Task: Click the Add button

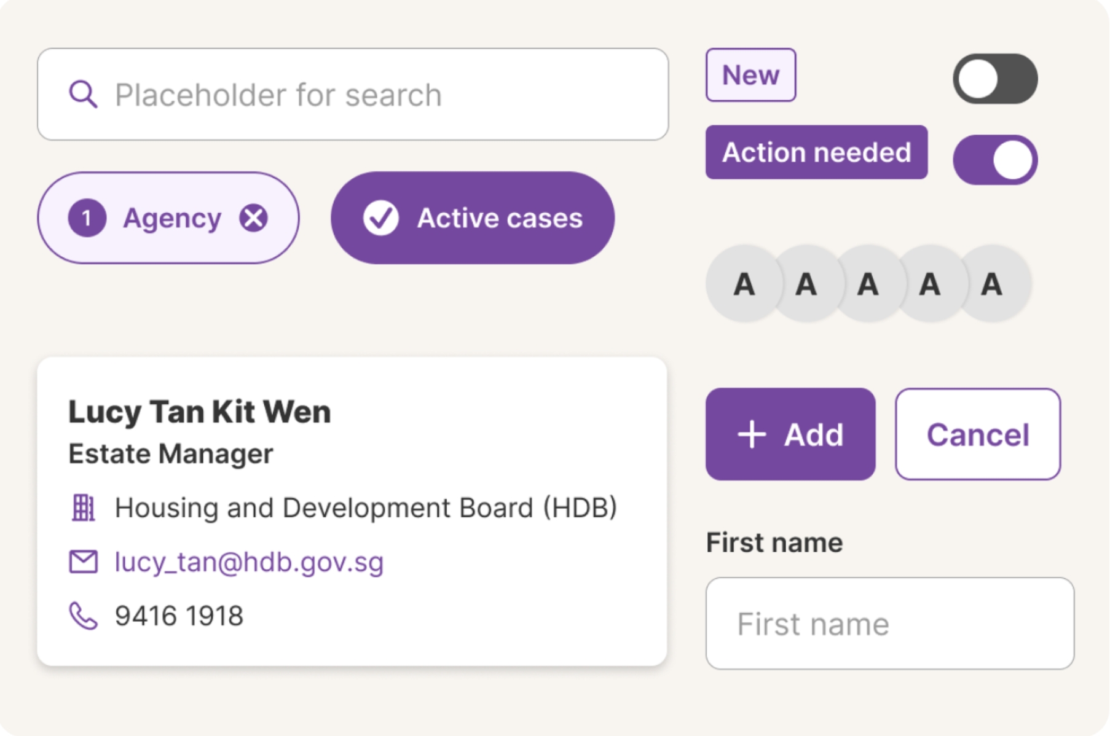Action: (x=790, y=434)
